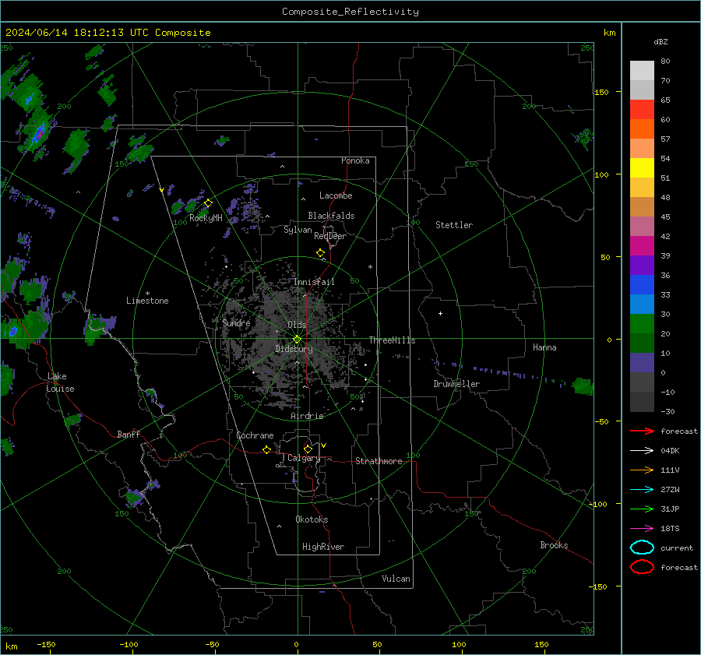This screenshot has width=701, height=655.
Task: Click the Sylvan town label
Action: 298,230
